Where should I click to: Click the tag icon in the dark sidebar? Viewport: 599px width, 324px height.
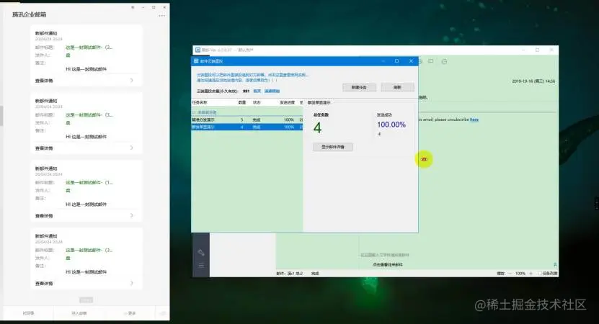coord(201,252)
